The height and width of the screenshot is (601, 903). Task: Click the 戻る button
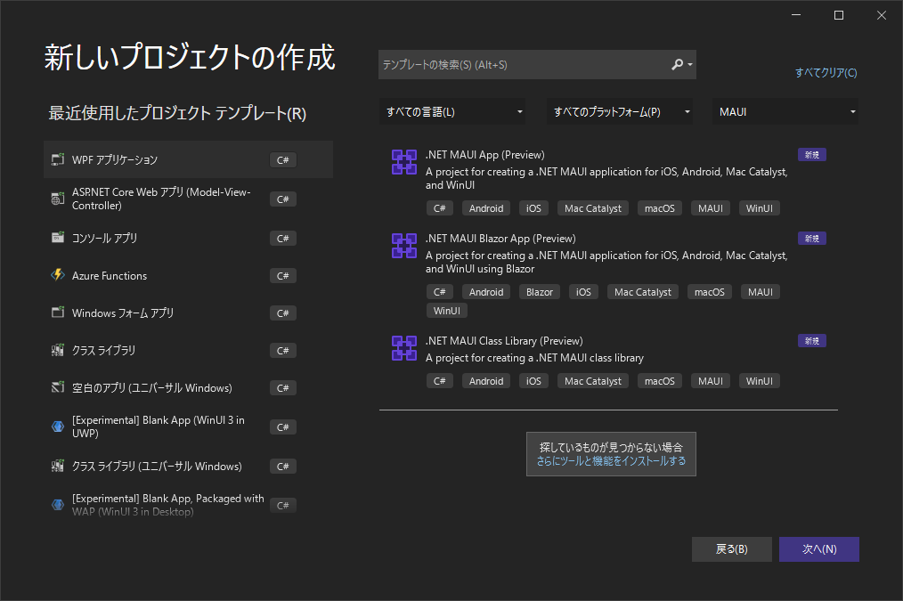(731, 548)
